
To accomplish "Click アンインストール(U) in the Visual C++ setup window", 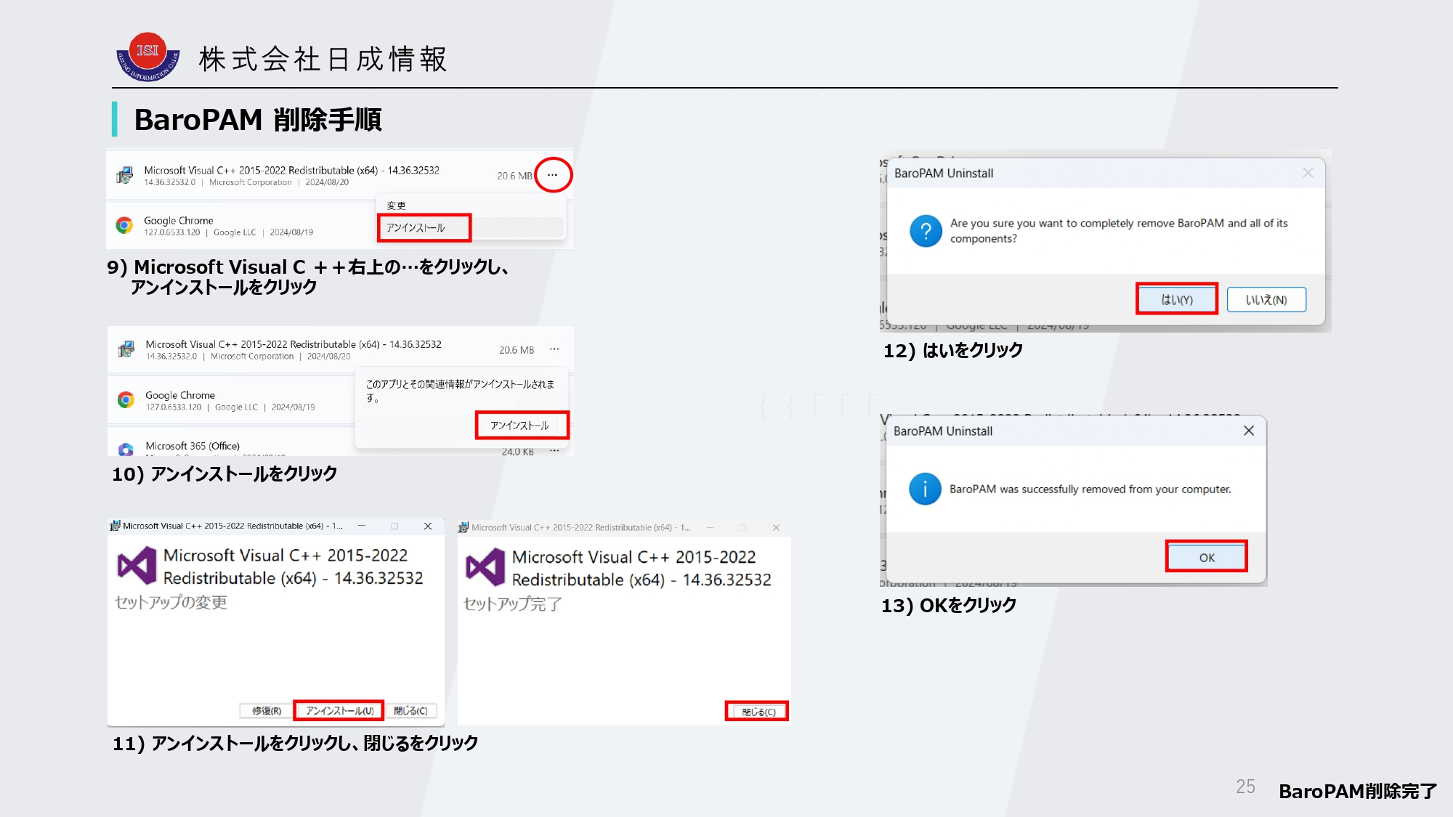I will tap(339, 711).
